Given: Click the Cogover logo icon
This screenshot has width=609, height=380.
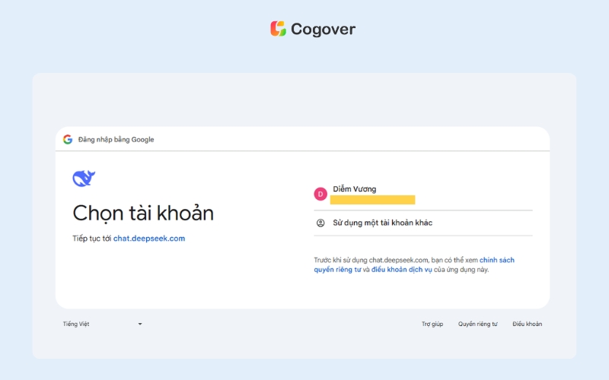Looking at the screenshot, I should click(x=278, y=29).
